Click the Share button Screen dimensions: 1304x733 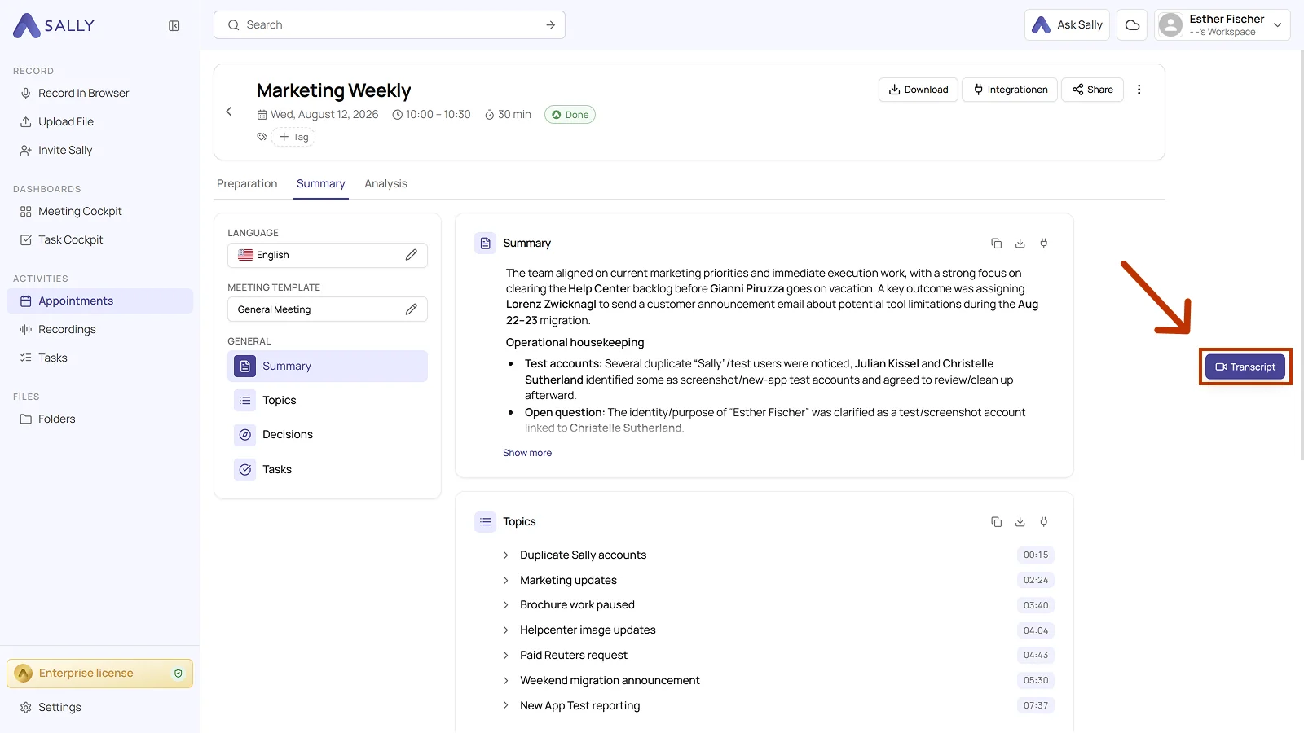[x=1092, y=90]
